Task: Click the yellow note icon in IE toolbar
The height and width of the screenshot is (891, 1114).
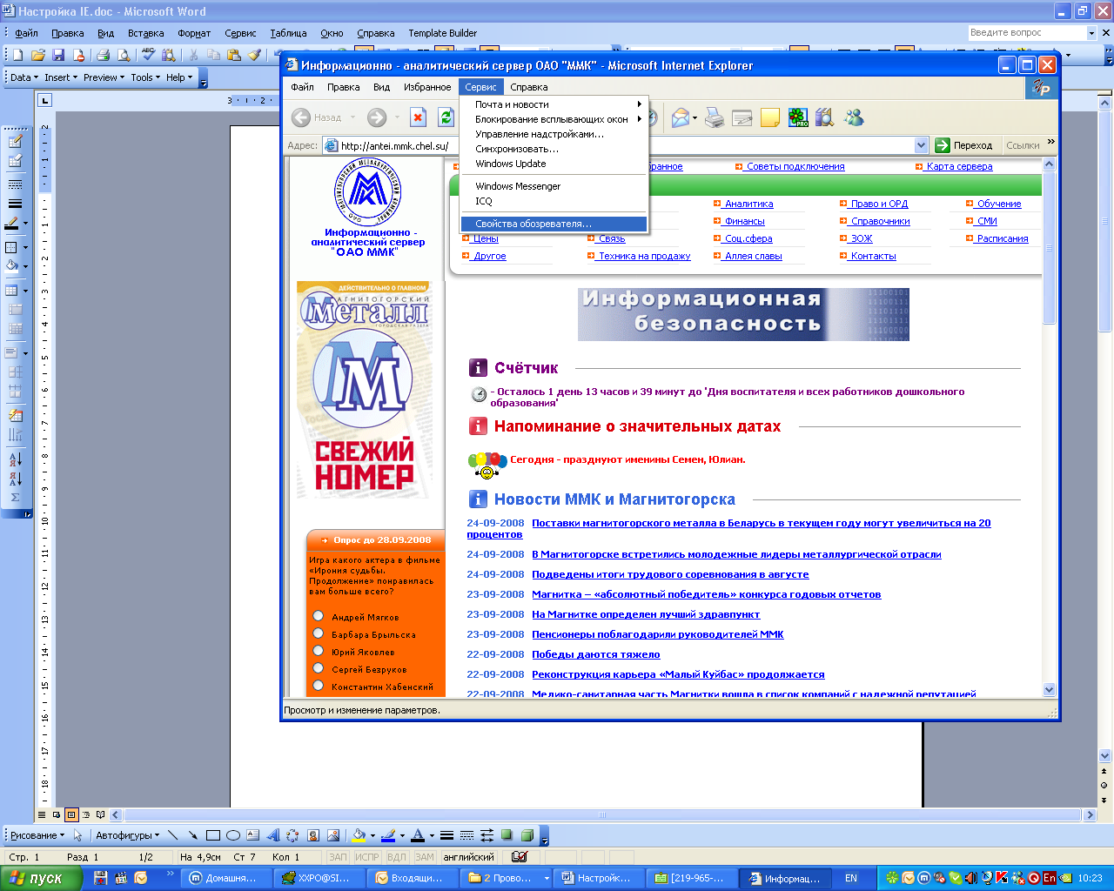Action: (770, 117)
